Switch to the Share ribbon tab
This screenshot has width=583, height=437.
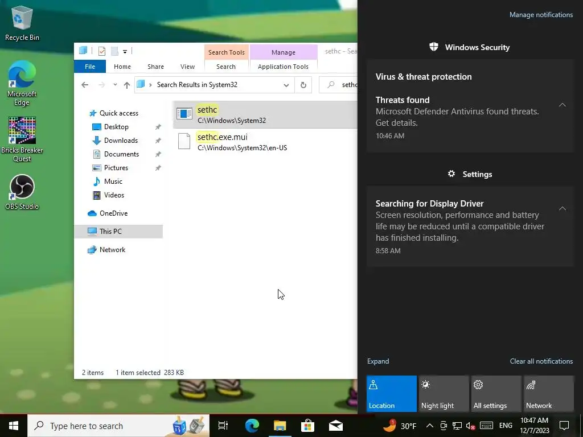click(155, 67)
